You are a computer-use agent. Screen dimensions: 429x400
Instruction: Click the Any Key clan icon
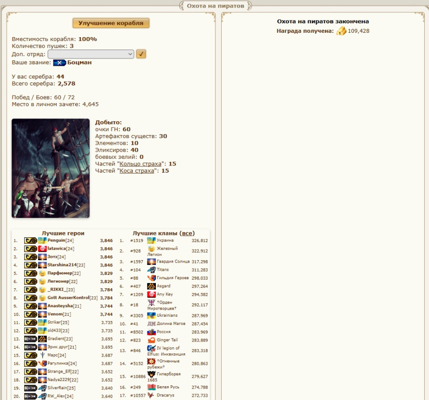point(151,294)
